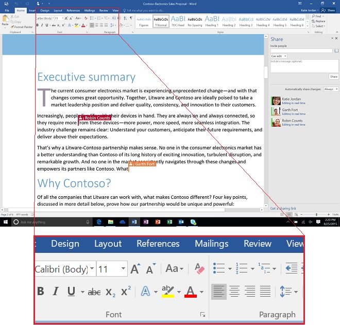
Task: Click Clear All Formatting eraser in the enlarged callout
Action: tap(199, 269)
